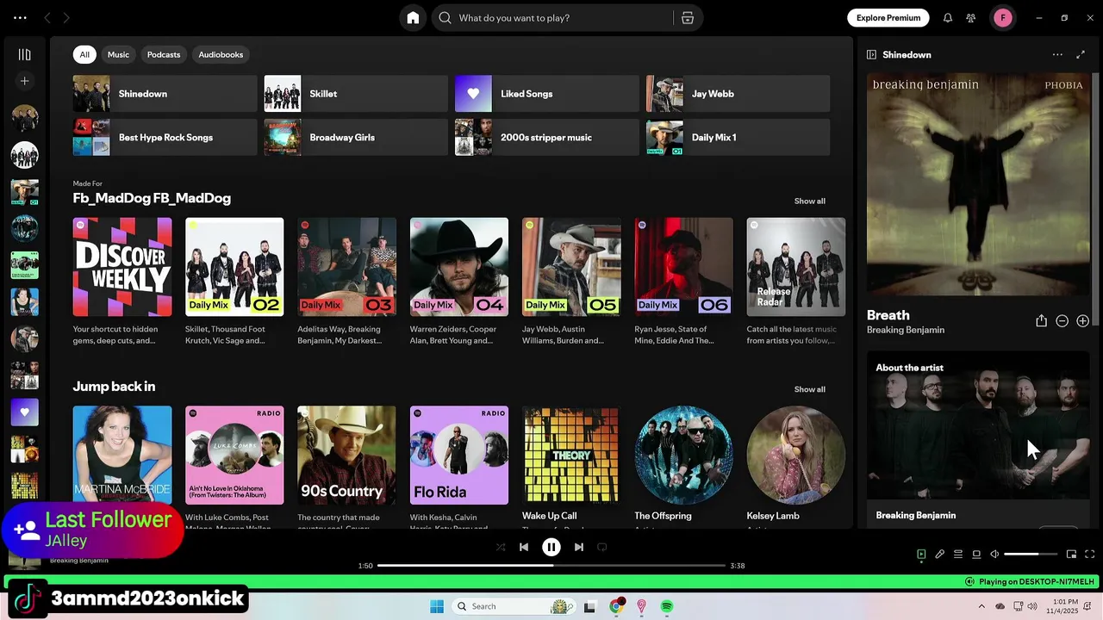Toggle repeat mode
Viewport: 1103px width, 620px height.
pos(602,547)
